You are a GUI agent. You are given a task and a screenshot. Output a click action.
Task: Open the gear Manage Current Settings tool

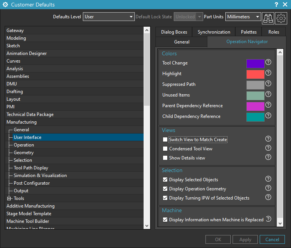(281, 18)
